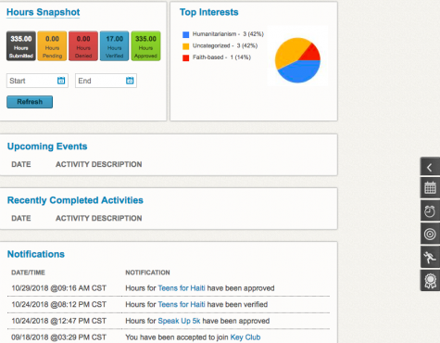Viewport: 440px width, 343px height.
Task: Click the 10/29/2018 @09:16 AM CST timestamp
Action: [x=59, y=288]
